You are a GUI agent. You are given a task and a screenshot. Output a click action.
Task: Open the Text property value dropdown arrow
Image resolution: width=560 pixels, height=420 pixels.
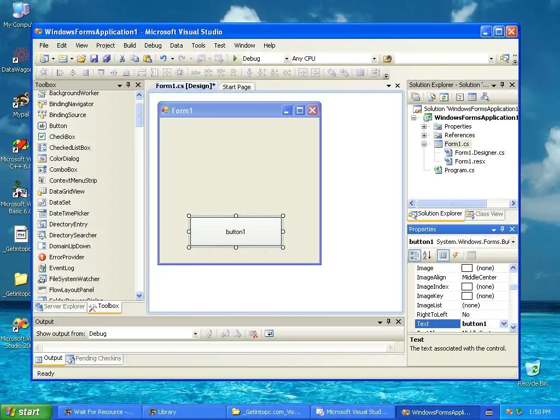coord(504,324)
